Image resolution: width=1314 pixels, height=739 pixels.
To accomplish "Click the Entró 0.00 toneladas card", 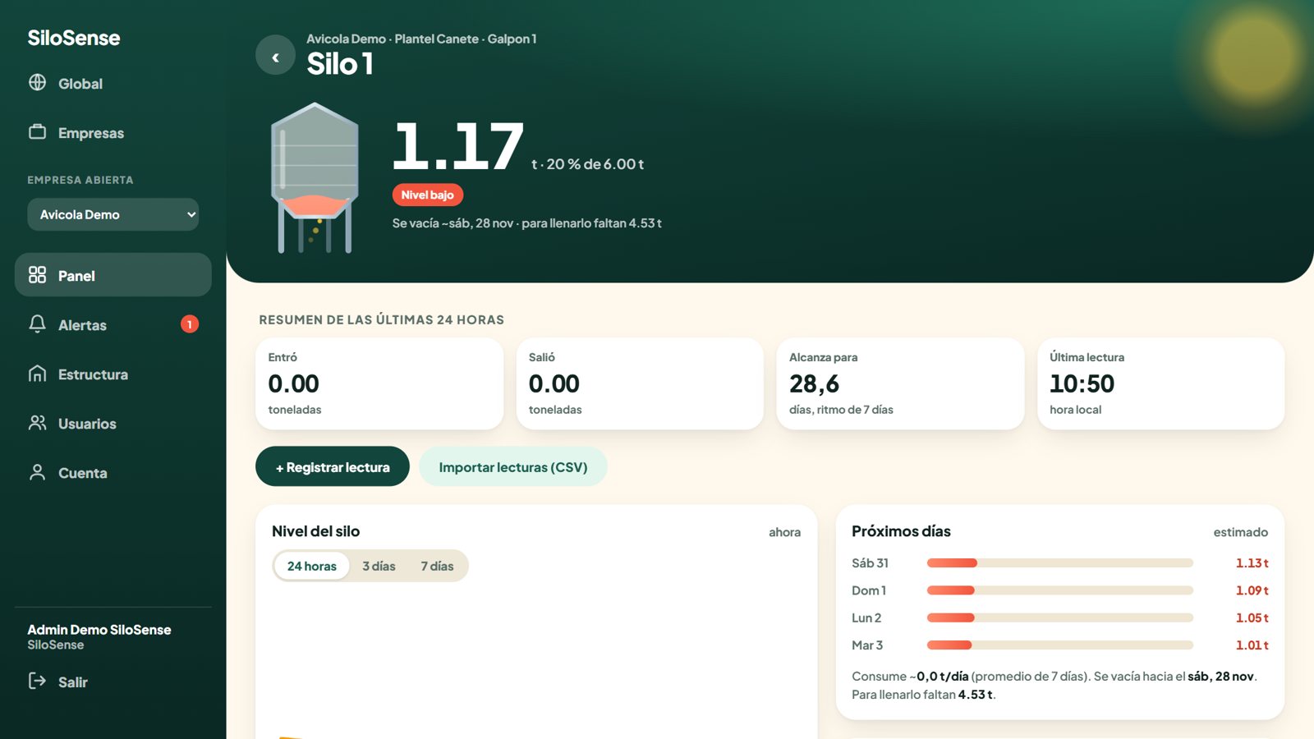I will pos(379,383).
